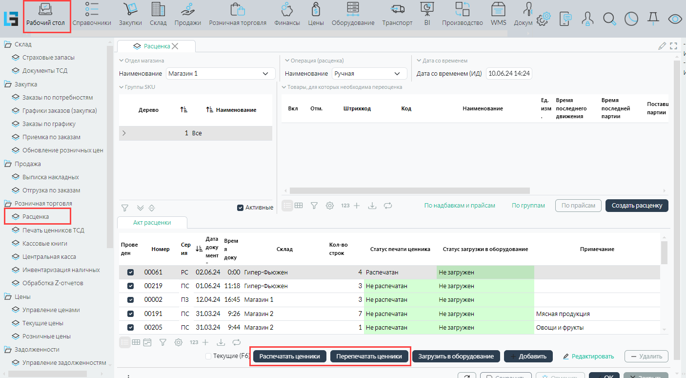Uncheck the Активные checkbox
This screenshot has width=686, height=378.
tap(240, 208)
